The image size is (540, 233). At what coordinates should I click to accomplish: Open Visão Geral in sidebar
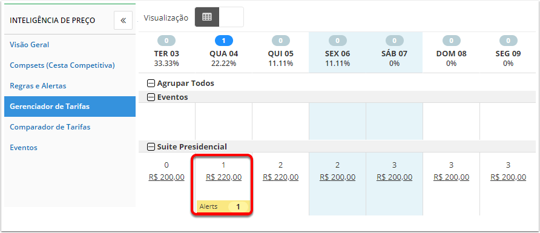point(29,45)
